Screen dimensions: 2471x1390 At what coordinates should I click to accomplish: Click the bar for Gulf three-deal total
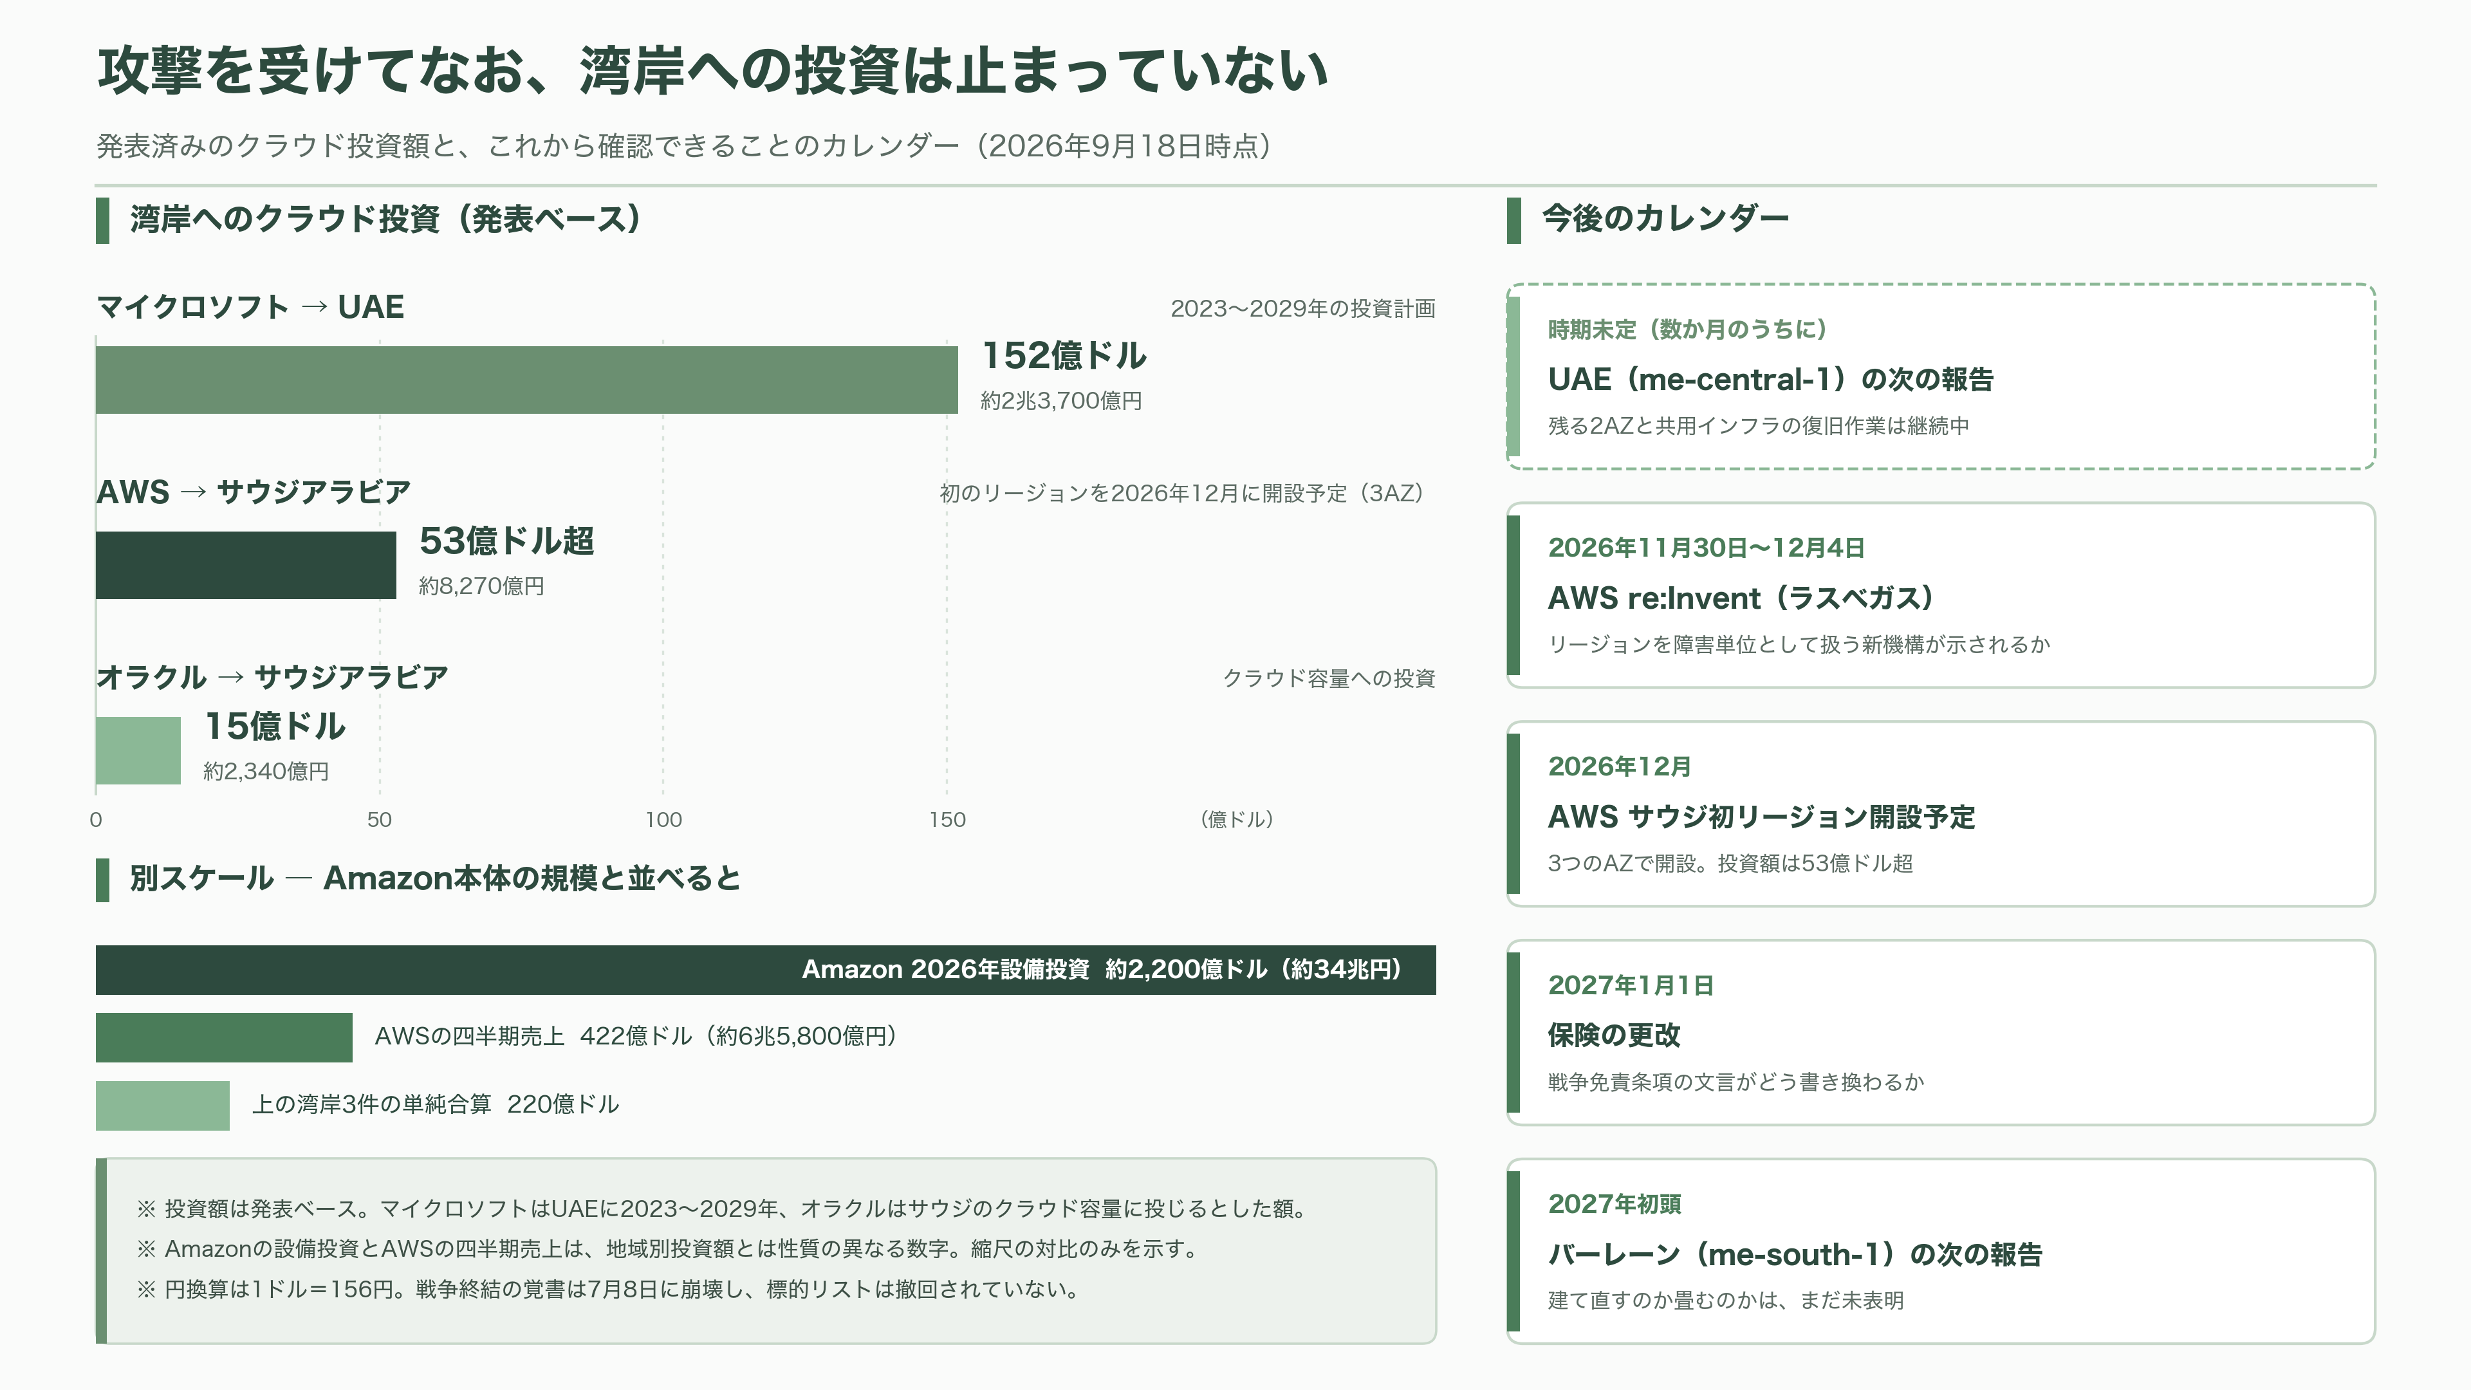tap(163, 1105)
